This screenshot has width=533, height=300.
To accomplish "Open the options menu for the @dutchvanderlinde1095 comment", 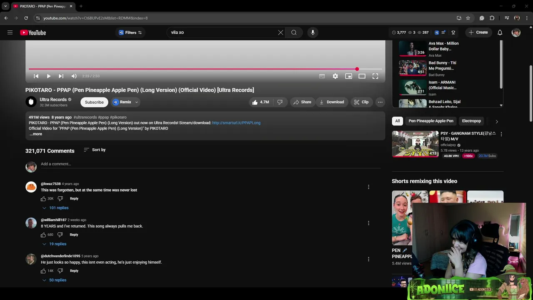I will tap(369, 259).
